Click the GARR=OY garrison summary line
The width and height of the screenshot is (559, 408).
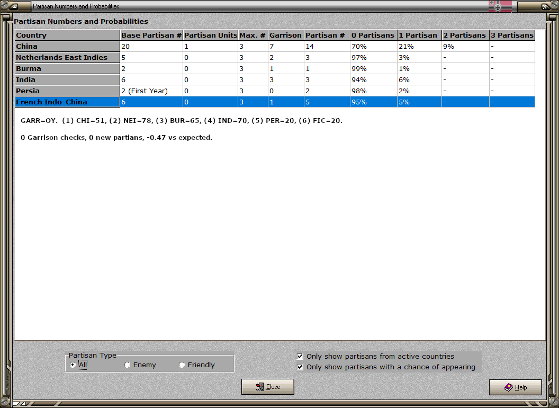pos(182,121)
